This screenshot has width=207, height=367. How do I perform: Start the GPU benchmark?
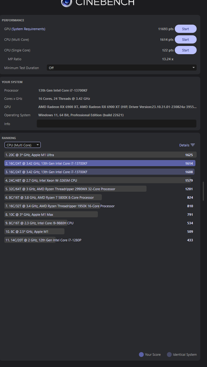(185, 29)
